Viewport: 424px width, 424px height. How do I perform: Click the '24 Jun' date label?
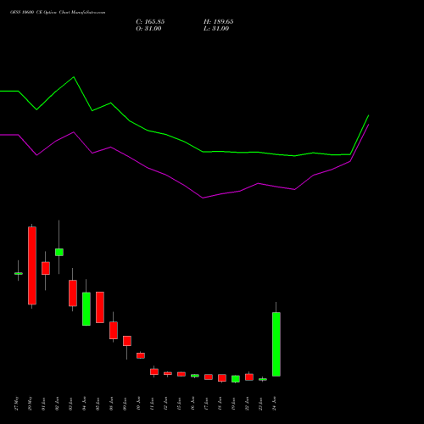[274, 404]
